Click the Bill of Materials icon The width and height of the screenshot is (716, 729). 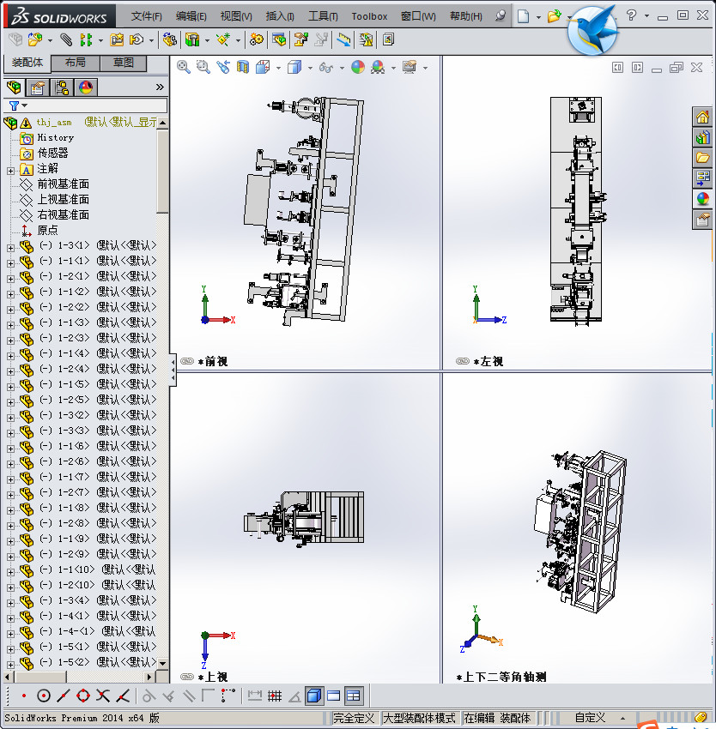[x=279, y=40]
